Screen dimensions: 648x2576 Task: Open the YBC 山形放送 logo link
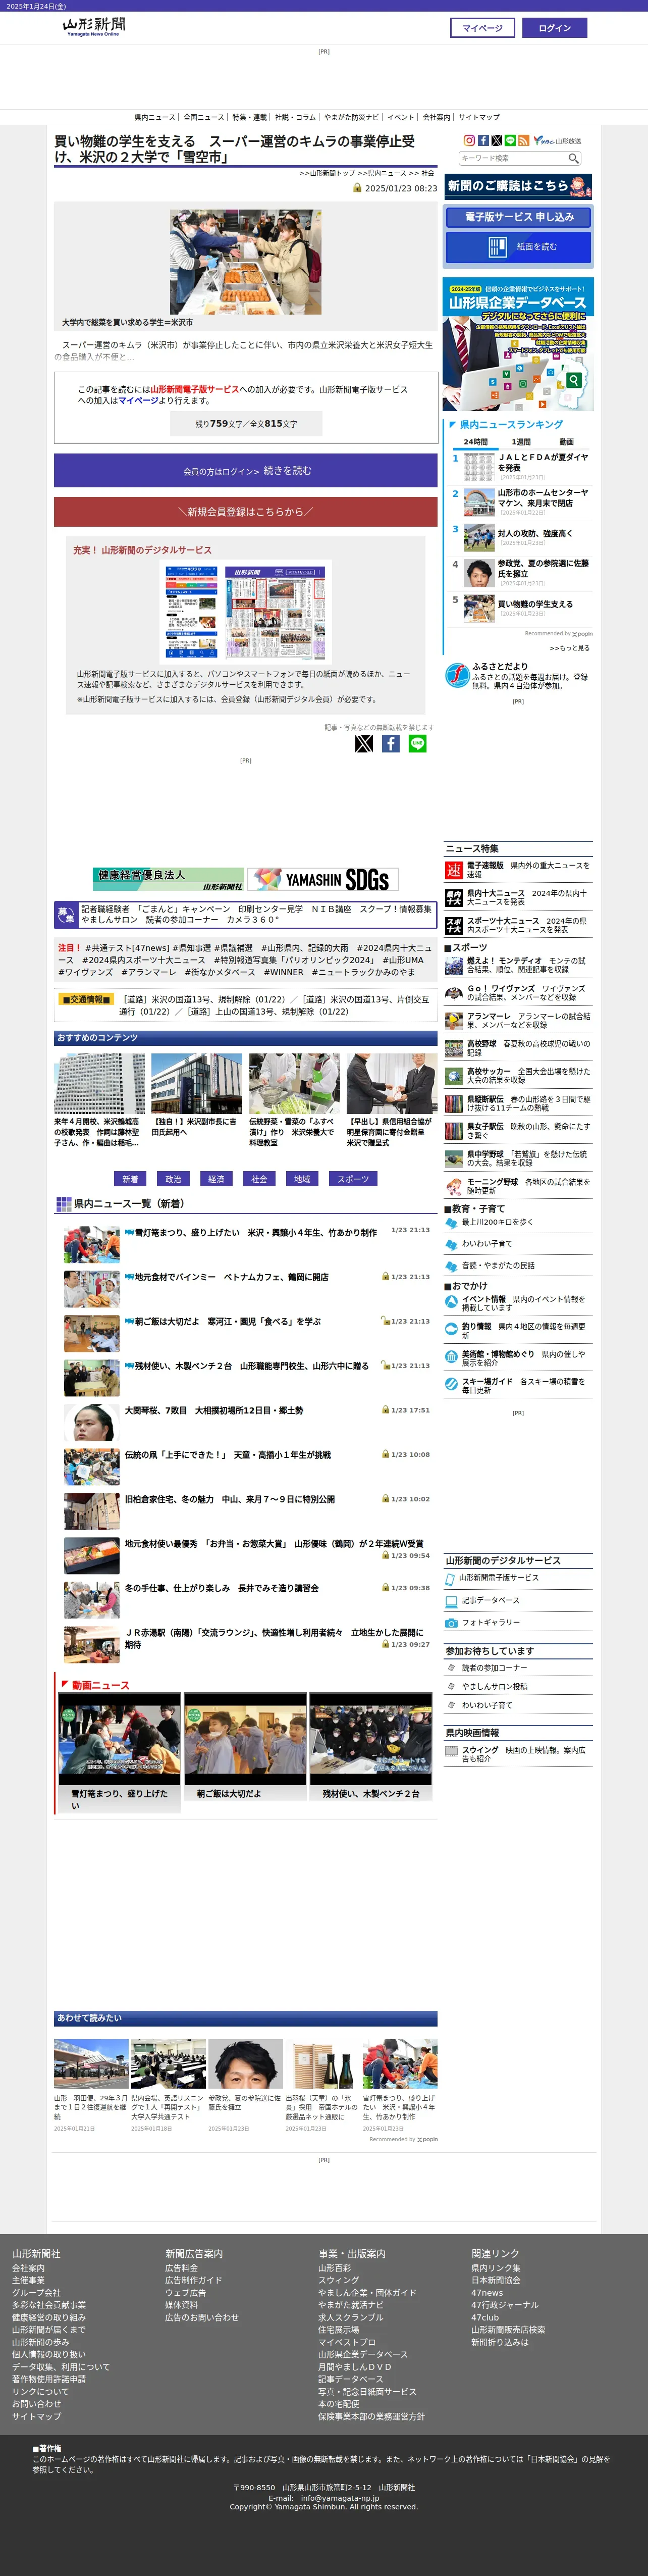557,141
